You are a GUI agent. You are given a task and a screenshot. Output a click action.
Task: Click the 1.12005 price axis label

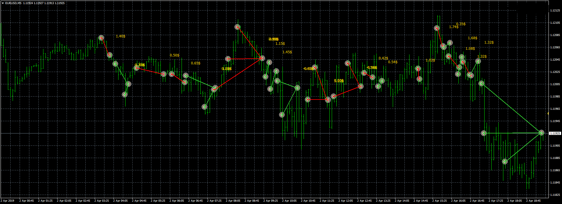554,84
